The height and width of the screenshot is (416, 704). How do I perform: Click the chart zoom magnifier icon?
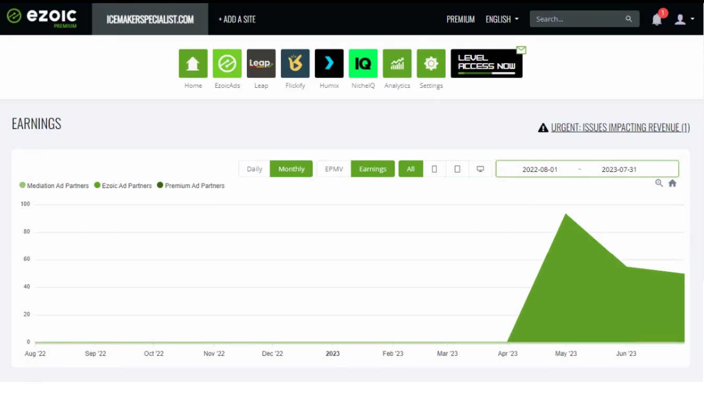pyautogui.click(x=659, y=183)
